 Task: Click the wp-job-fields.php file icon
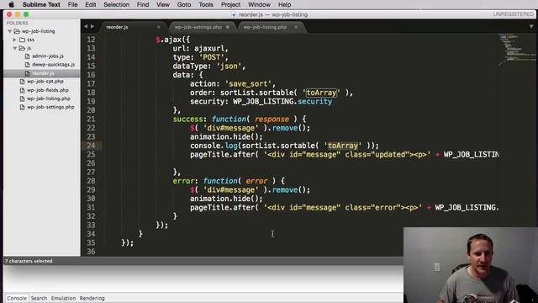click(x=23, y=90)
